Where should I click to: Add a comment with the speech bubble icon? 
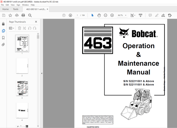[x=150, y=15]
